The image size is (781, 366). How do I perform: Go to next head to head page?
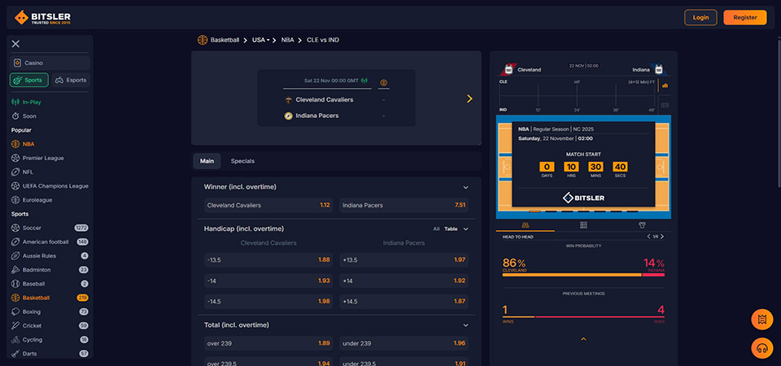coord(662,237)
